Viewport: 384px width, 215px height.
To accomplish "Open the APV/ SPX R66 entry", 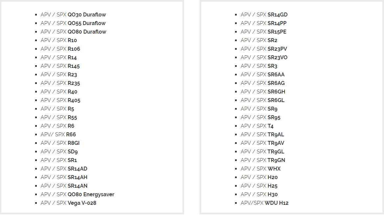I will point(58,135).
